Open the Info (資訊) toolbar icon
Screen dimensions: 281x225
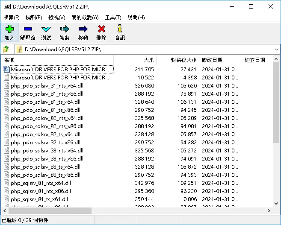tap(120, 29)
